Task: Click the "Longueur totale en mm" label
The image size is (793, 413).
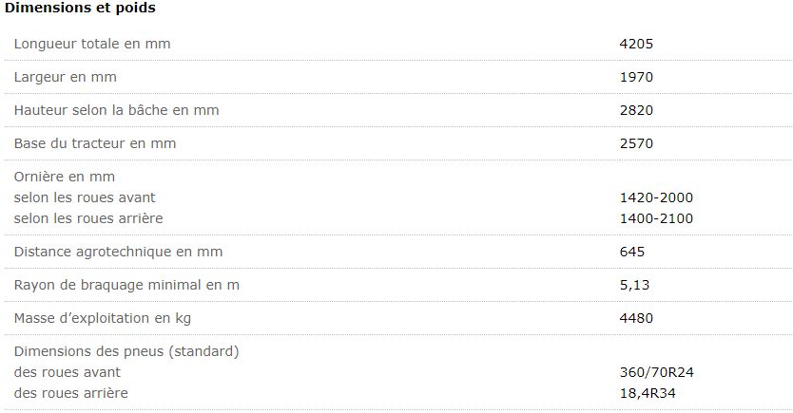Action: click(92, 44)
